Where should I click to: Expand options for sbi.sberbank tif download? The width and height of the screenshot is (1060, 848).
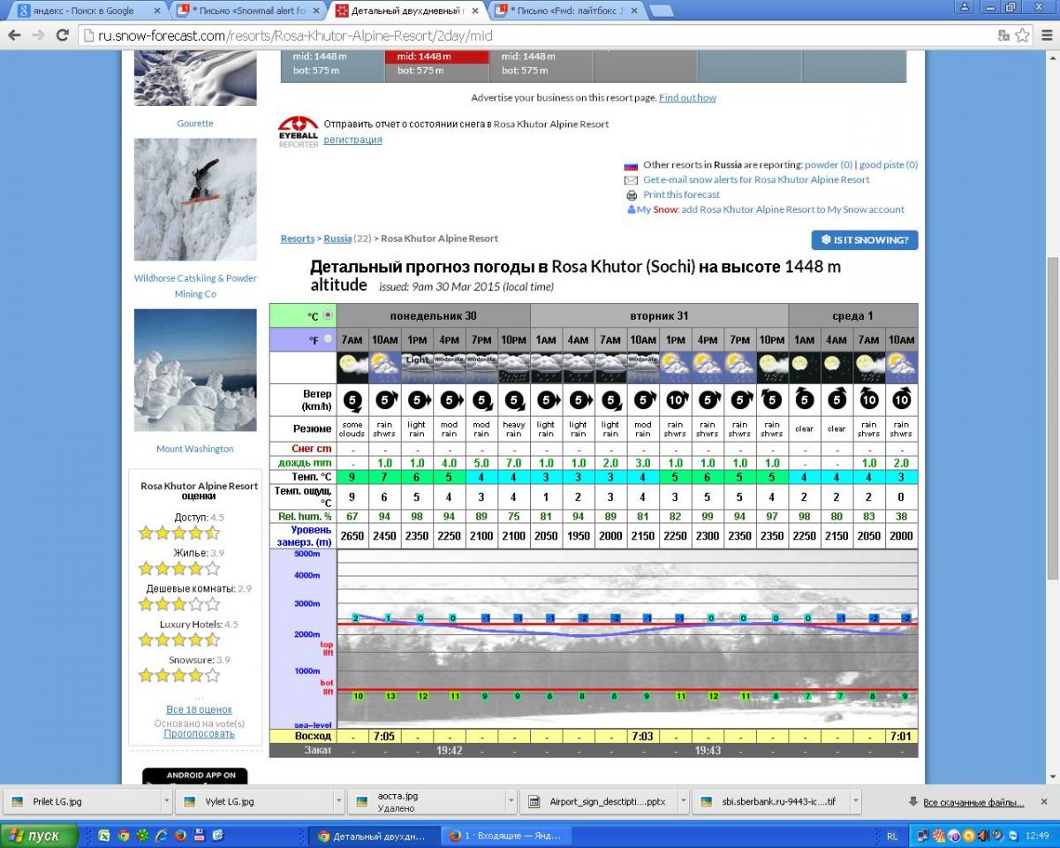pos(855,802)
